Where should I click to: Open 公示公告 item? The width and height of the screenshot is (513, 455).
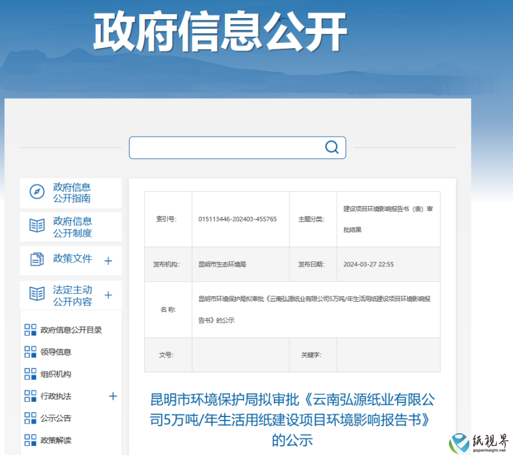click(x=56, y=418)
